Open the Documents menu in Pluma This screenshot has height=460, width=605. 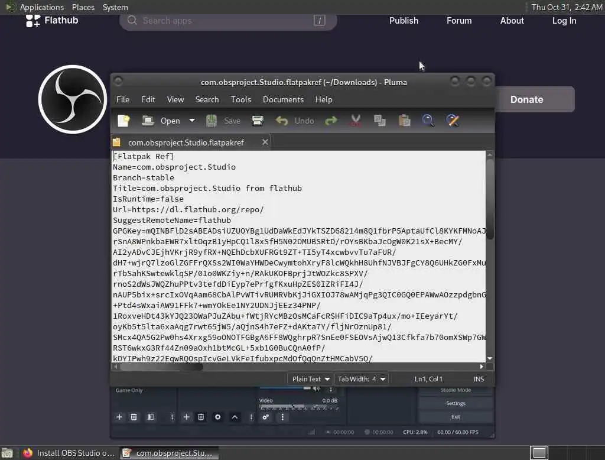283,100
